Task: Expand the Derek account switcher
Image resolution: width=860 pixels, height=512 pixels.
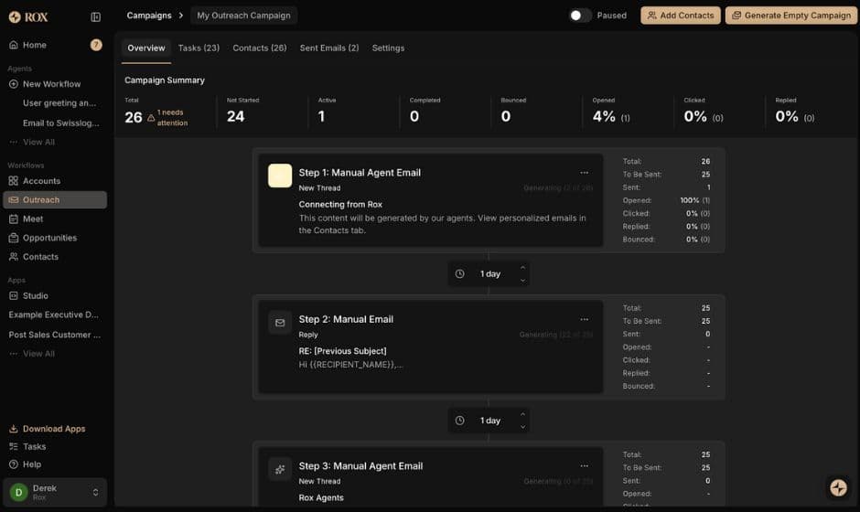Action: coord(95,492)
